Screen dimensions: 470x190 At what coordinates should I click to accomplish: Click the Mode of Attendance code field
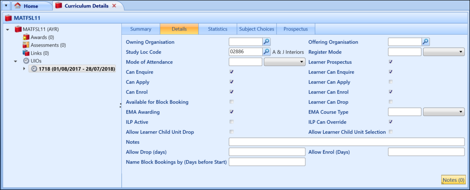click(245, 62)
